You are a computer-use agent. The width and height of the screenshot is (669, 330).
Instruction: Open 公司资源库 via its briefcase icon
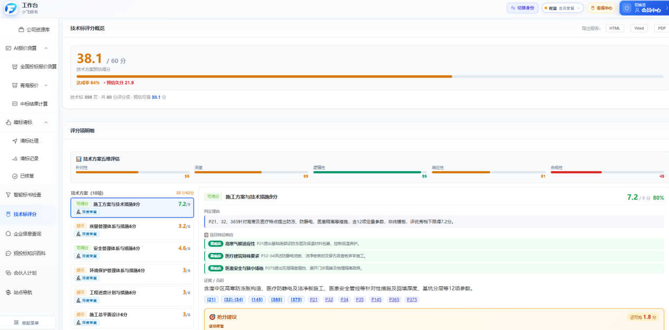22,30
